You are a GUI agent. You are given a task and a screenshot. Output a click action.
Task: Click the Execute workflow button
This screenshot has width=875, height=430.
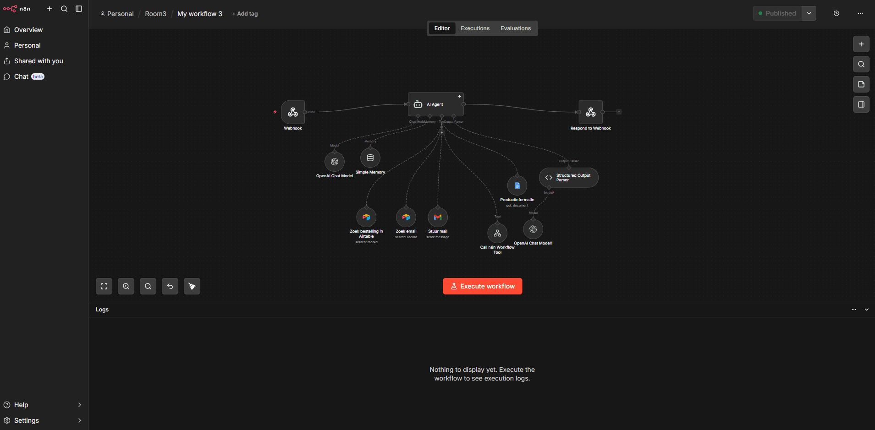[482, 286]
